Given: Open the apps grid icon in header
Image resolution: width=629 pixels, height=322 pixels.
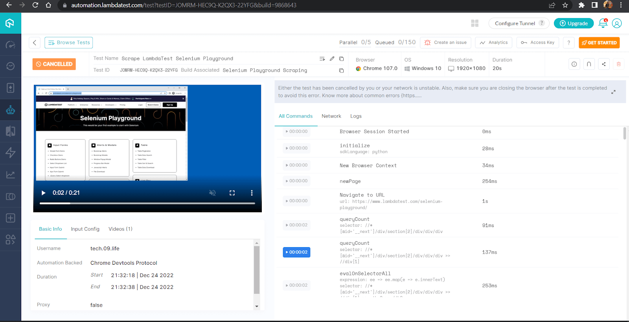Looking at the screenshot, I should (x=475, y=23).
